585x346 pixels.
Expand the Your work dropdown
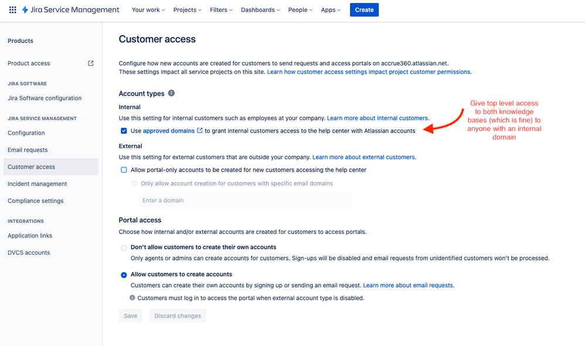(x=148, y=10)
